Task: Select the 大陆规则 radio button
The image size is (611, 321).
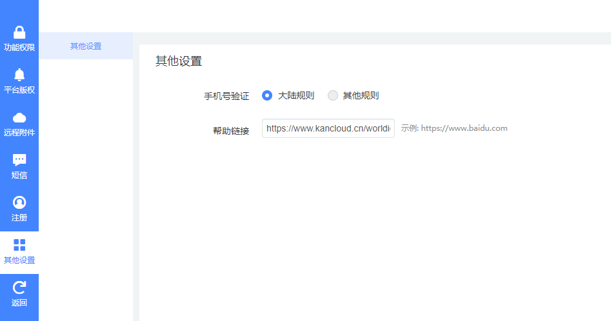Action: click(267, 95)
